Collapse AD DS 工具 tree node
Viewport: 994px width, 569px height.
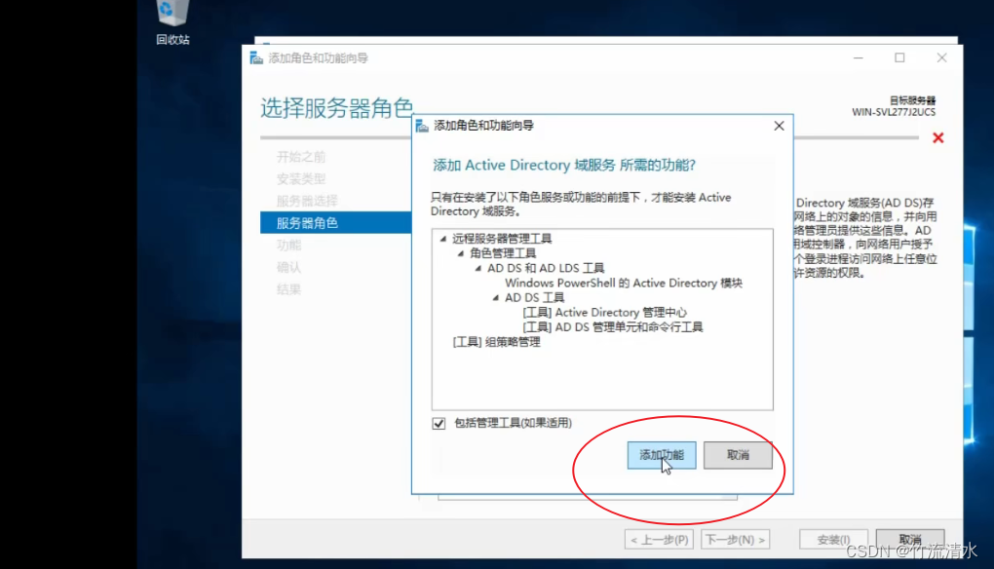(496, 298)
